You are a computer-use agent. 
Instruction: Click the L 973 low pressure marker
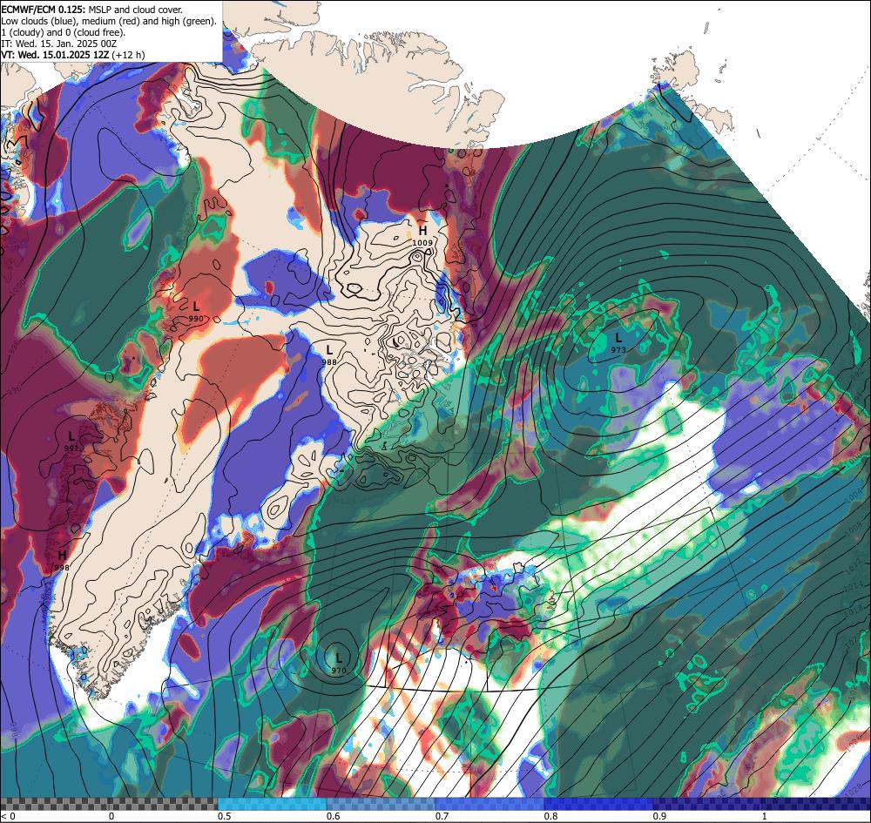point(618,343)
